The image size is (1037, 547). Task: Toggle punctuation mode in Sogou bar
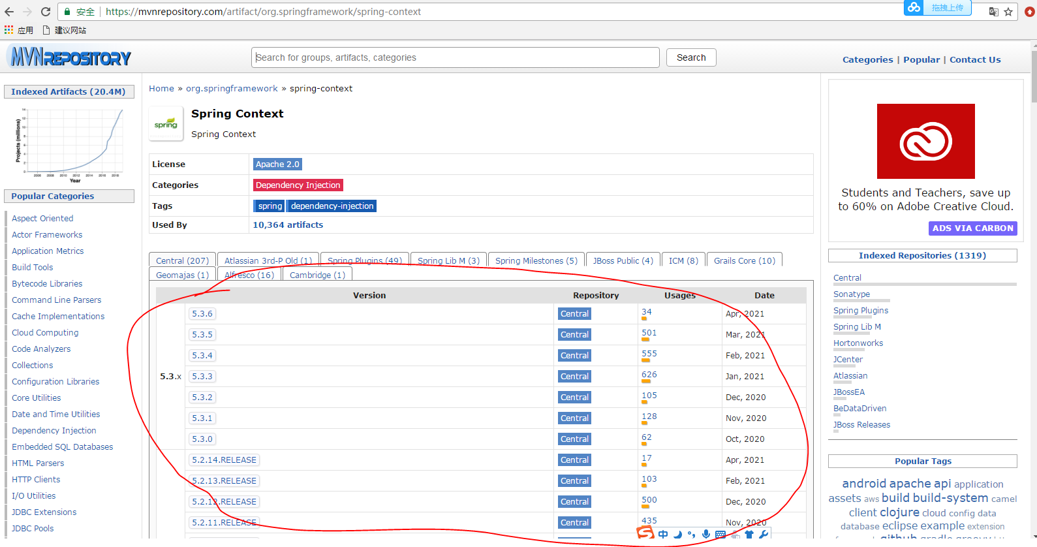[x=691, y=535]
